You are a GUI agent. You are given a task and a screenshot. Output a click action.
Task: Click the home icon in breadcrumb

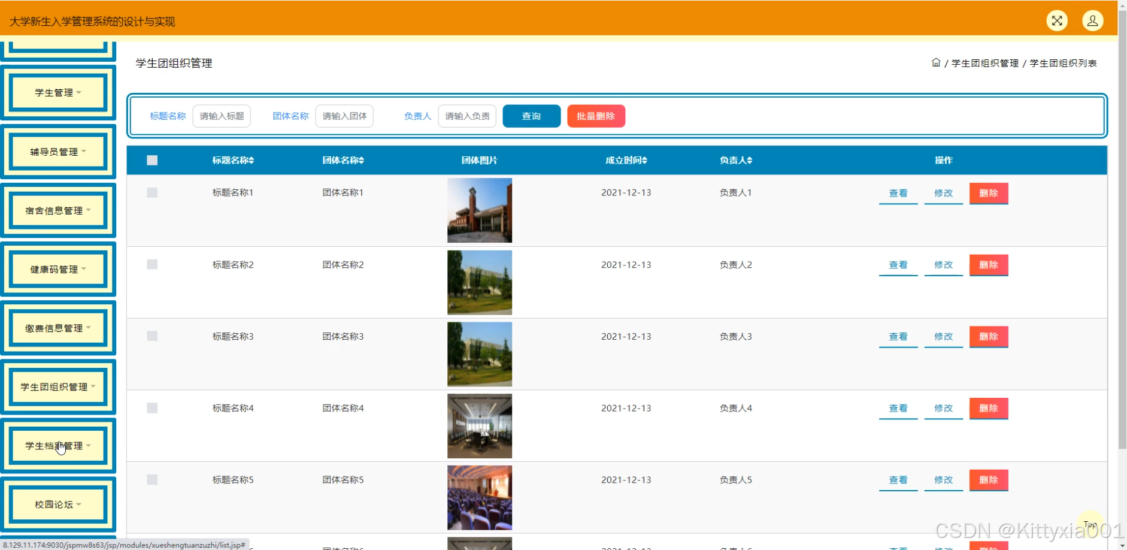coord(936,62)
